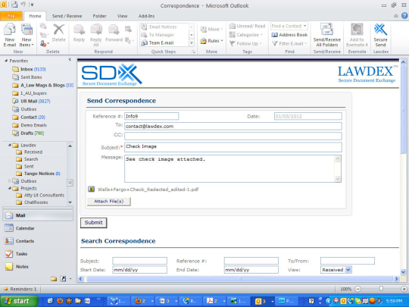Switch to the View tab
The height and width of the screenshot is (307, 409).
tap(122, 16)
